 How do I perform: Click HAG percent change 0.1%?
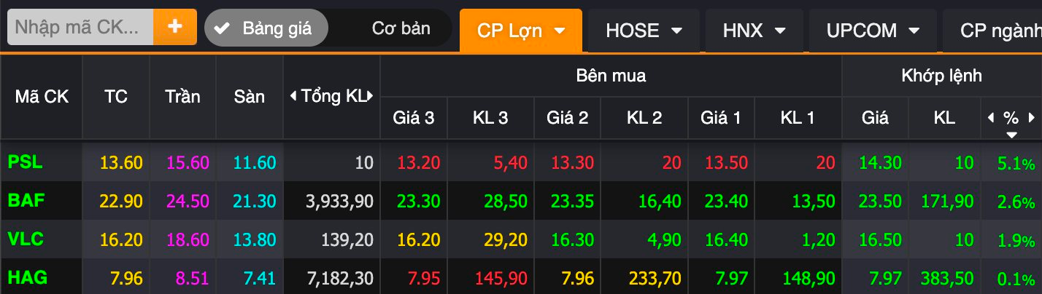[1016, 279]
